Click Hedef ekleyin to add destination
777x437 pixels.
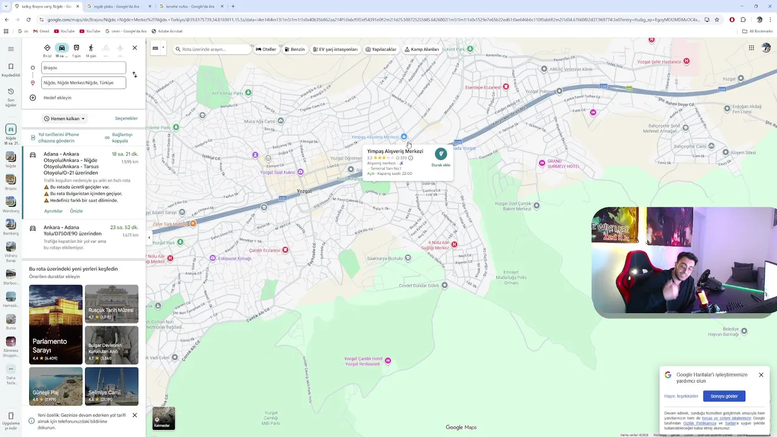coord(57,98)
